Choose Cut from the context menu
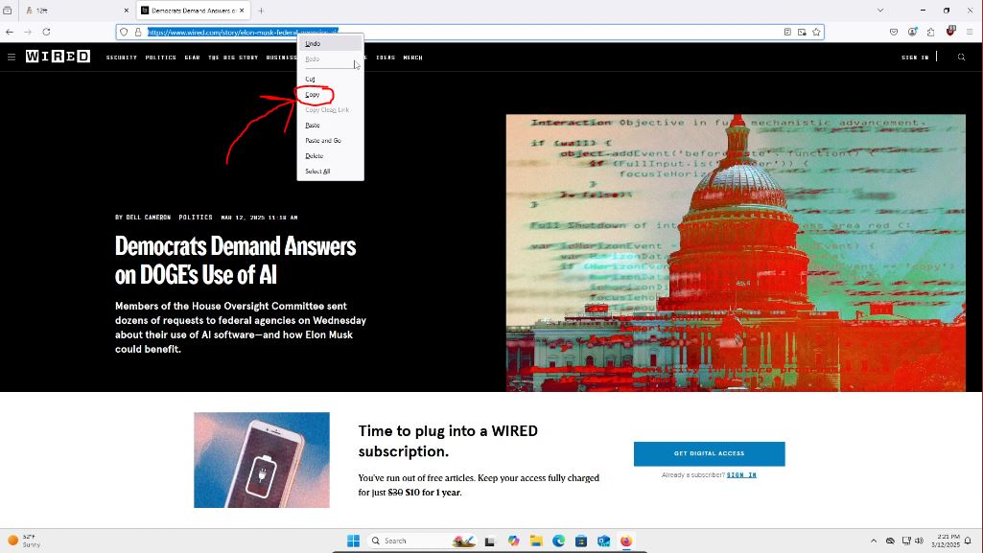Viewport: 983px width, 553px height. click(x=330, y=79)
